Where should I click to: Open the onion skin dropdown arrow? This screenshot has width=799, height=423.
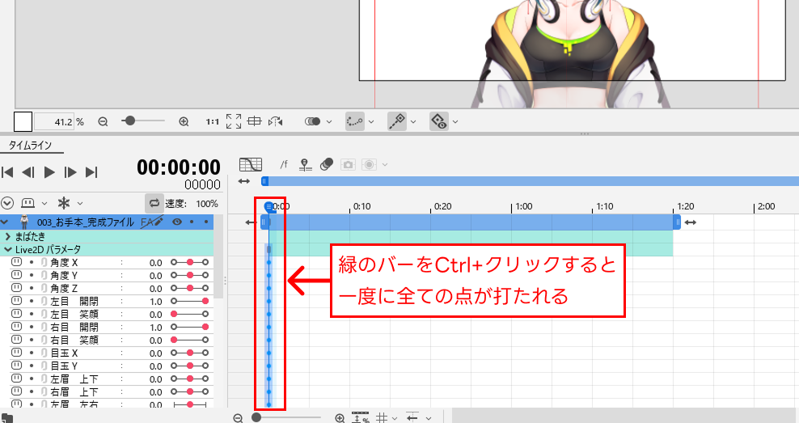(329, 122)
